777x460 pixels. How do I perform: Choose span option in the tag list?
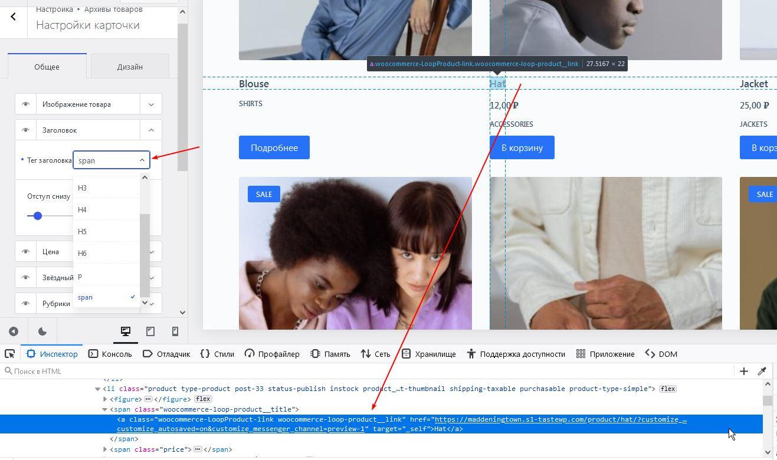coord(106,297)
